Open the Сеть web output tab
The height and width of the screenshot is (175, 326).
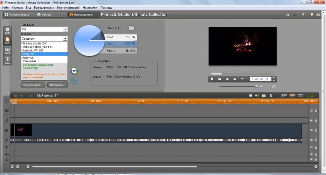point(8,61)
